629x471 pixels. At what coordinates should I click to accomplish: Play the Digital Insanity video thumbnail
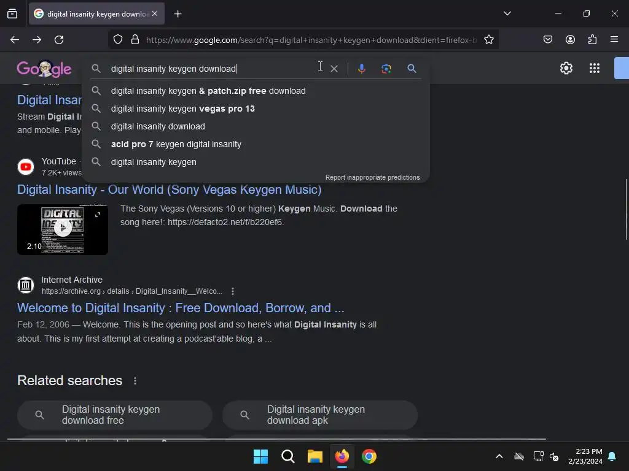63,229
